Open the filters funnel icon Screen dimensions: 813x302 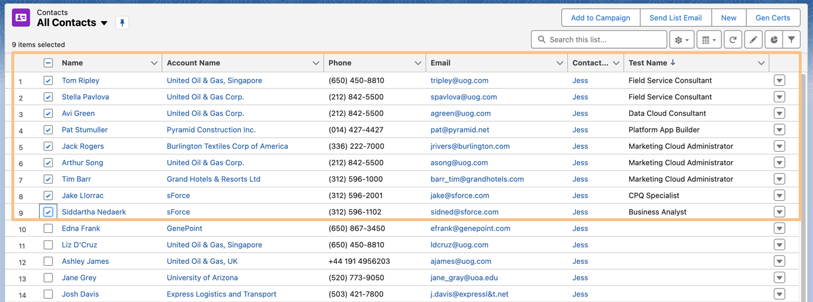click(792, 40)
